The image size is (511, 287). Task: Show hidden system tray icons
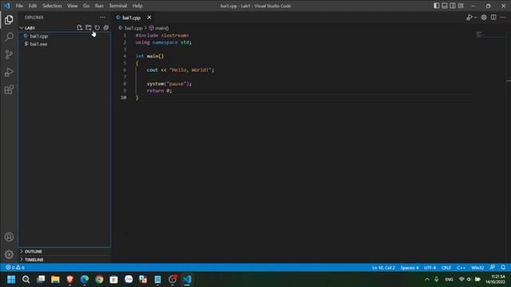click(427, 279)
